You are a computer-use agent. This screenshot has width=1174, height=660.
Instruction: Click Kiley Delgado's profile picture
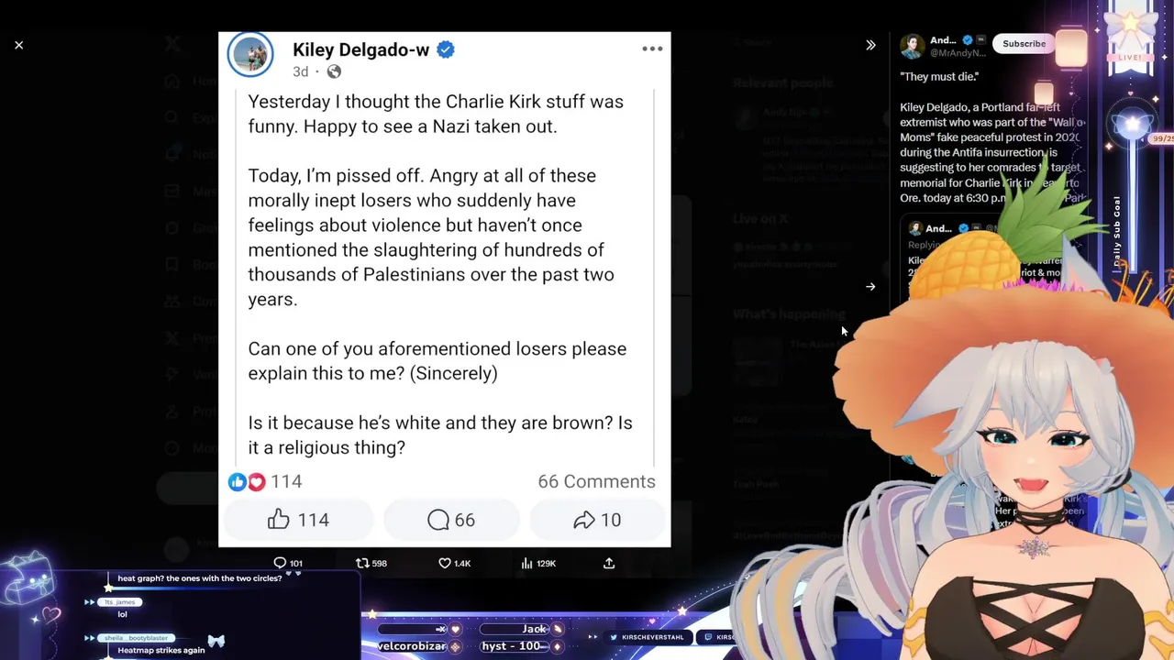[x=250, y=55]
